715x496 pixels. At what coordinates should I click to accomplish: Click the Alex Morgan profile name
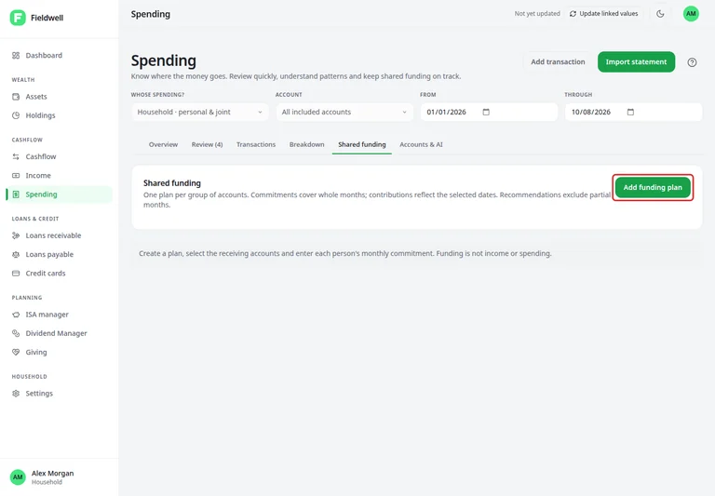click(x=52, y=474)
